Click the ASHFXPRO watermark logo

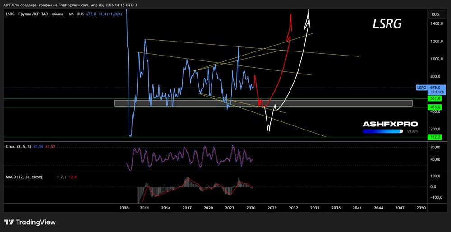point(390,124)
